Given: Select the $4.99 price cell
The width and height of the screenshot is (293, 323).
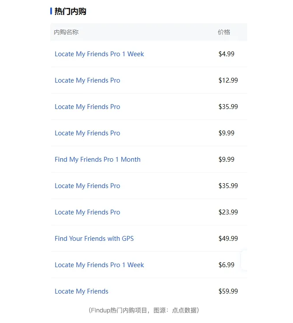Looking at the screenshot, I should (226, 54).
